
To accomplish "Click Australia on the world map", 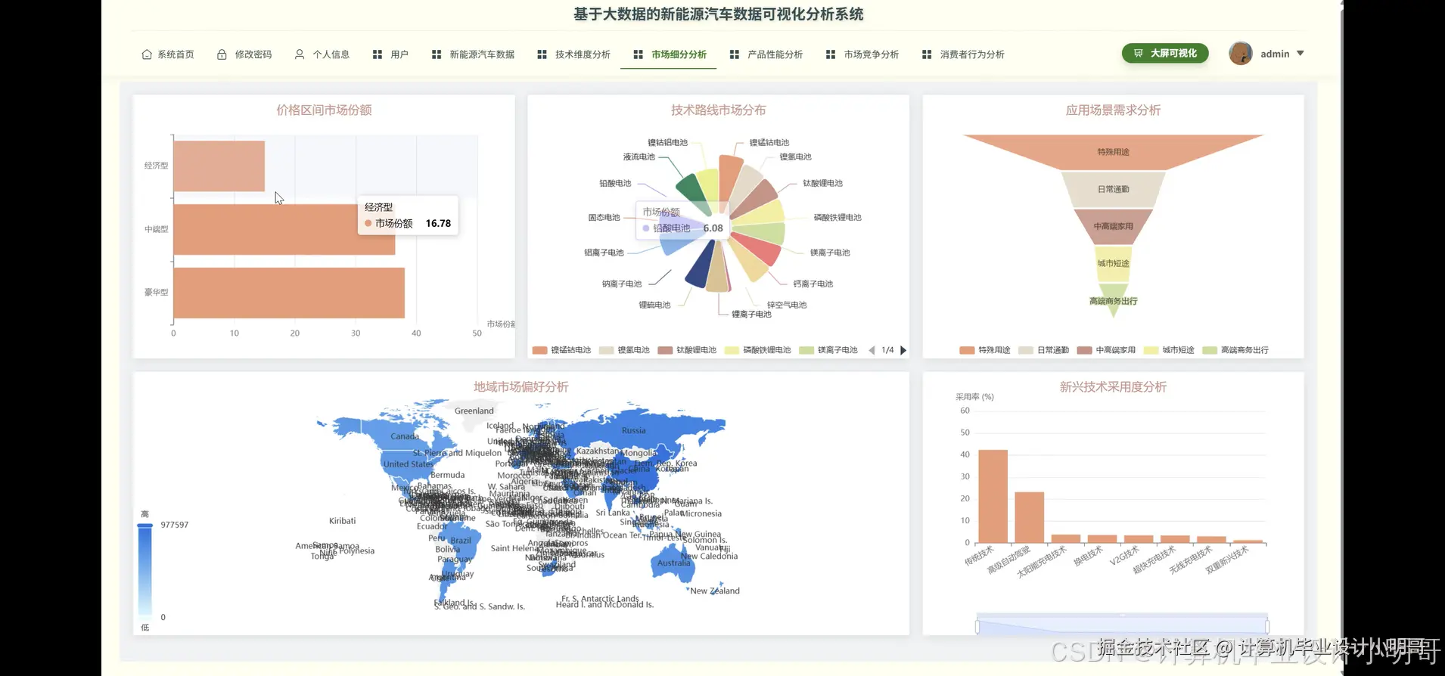I will click(x=673, y=563).
